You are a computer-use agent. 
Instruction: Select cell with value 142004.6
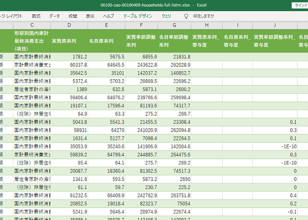click(174, 146)
